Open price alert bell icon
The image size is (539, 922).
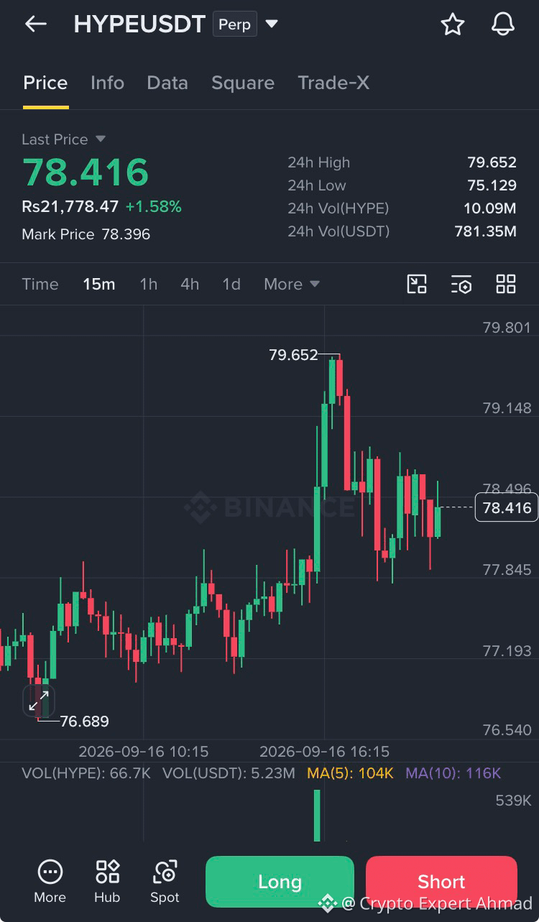pos(503,24)
